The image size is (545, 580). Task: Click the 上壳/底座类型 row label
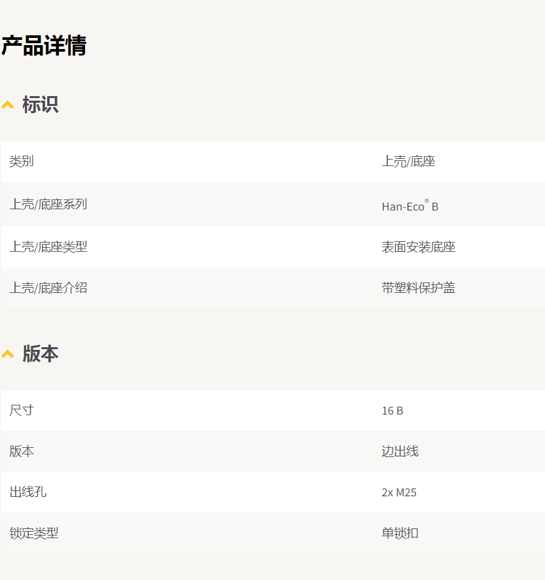48,247
